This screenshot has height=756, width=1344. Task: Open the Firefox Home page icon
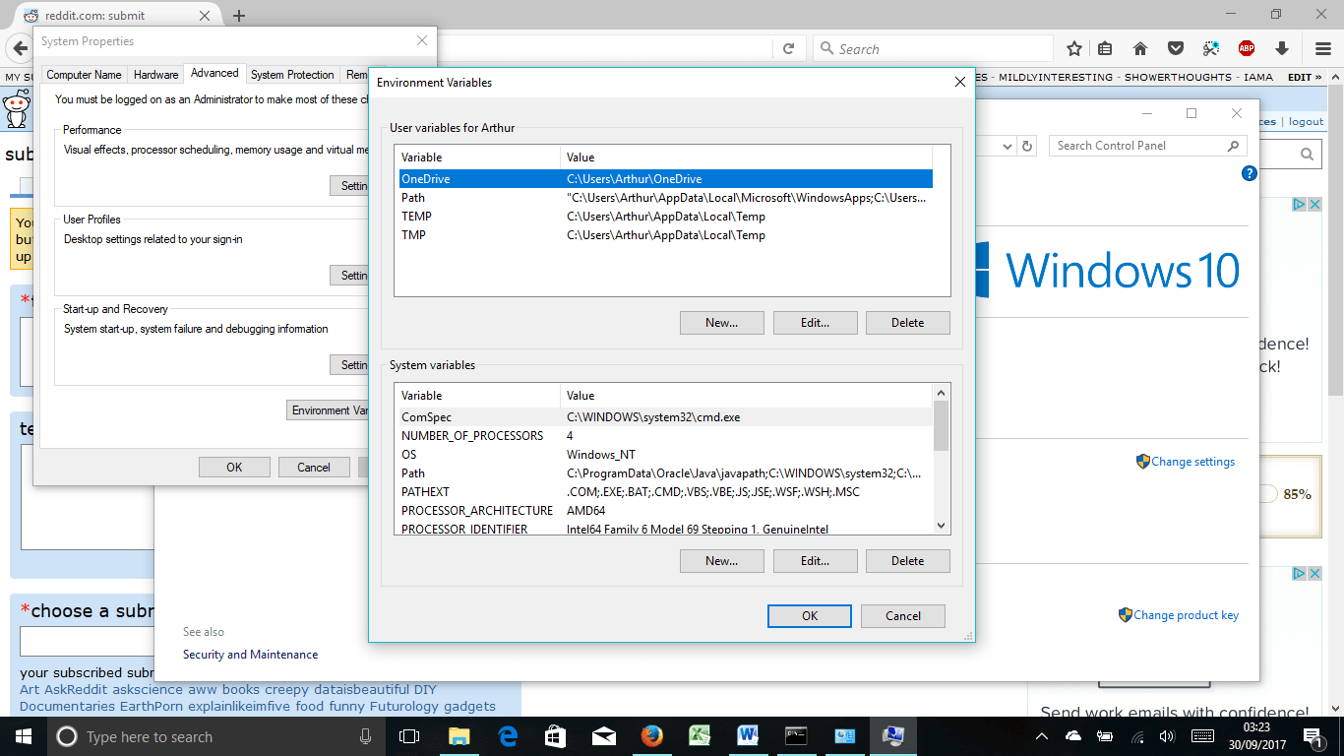coord(1140,48)
